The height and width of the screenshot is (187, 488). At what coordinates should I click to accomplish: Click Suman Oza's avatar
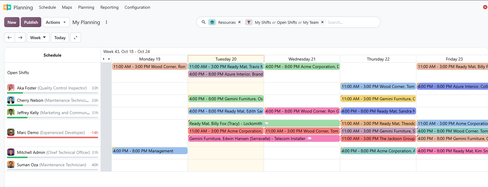pyautogui.click(x=11, y=165)
